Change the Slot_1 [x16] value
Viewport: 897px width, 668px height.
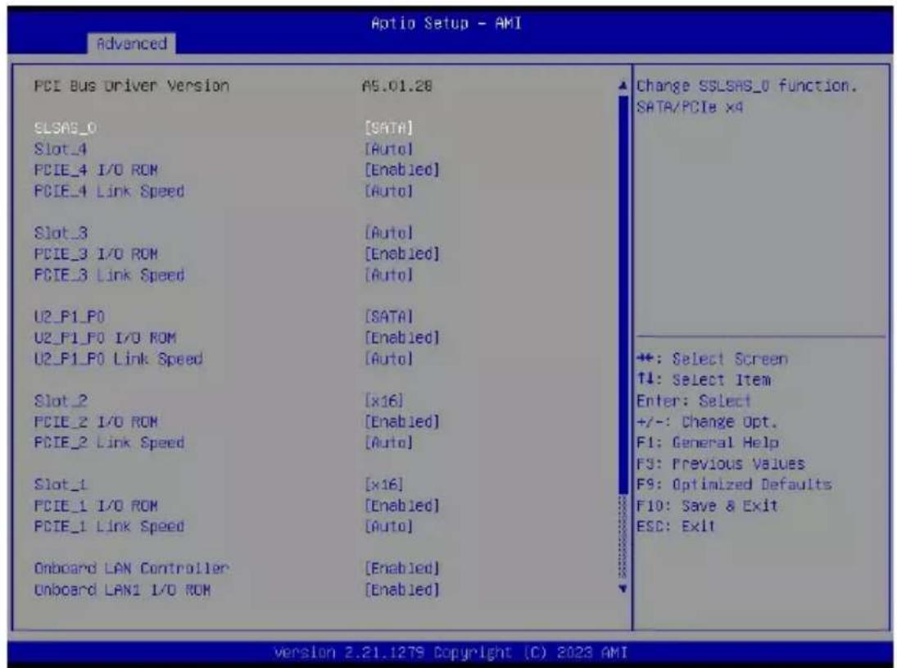click(384, 484)
